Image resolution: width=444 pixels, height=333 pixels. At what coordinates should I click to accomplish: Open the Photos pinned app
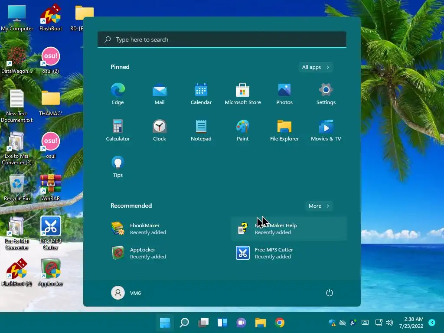[x=284, y=94]
